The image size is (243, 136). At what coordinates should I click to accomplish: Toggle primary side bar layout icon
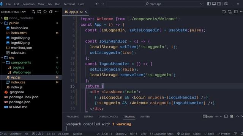point(209,4)
